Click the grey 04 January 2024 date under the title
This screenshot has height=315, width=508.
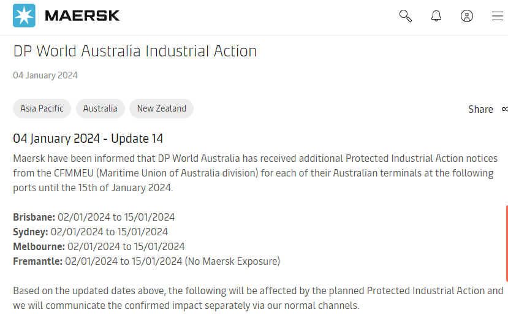[x=45, y=75]
